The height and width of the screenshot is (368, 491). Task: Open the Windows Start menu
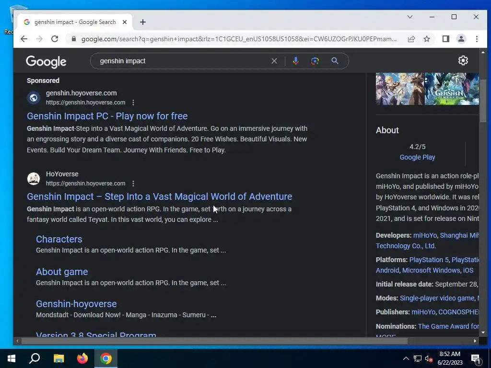tap(12, 358)
